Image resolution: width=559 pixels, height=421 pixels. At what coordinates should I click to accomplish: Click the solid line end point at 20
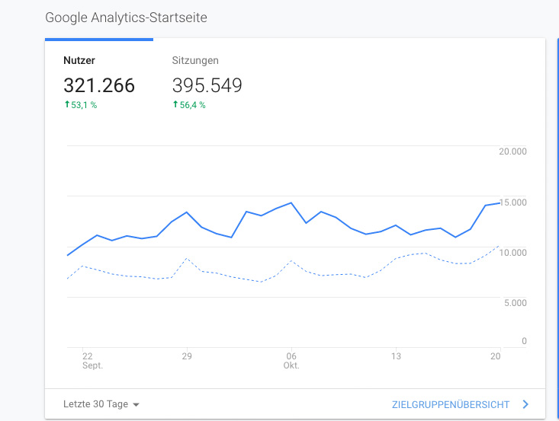500,203
